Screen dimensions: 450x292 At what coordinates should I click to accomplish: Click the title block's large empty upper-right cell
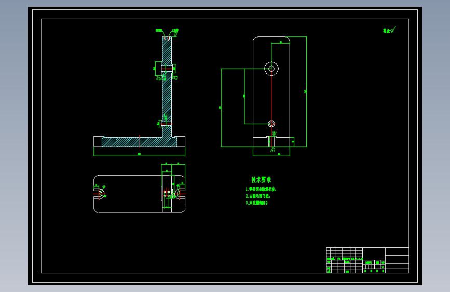pyautogui.click(x=397, y=251)
